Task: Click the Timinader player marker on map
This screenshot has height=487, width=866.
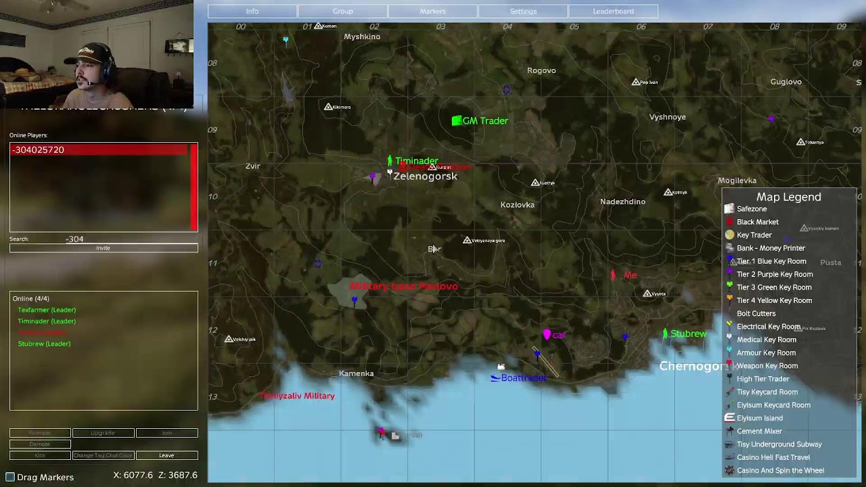Action: [390, 160]
